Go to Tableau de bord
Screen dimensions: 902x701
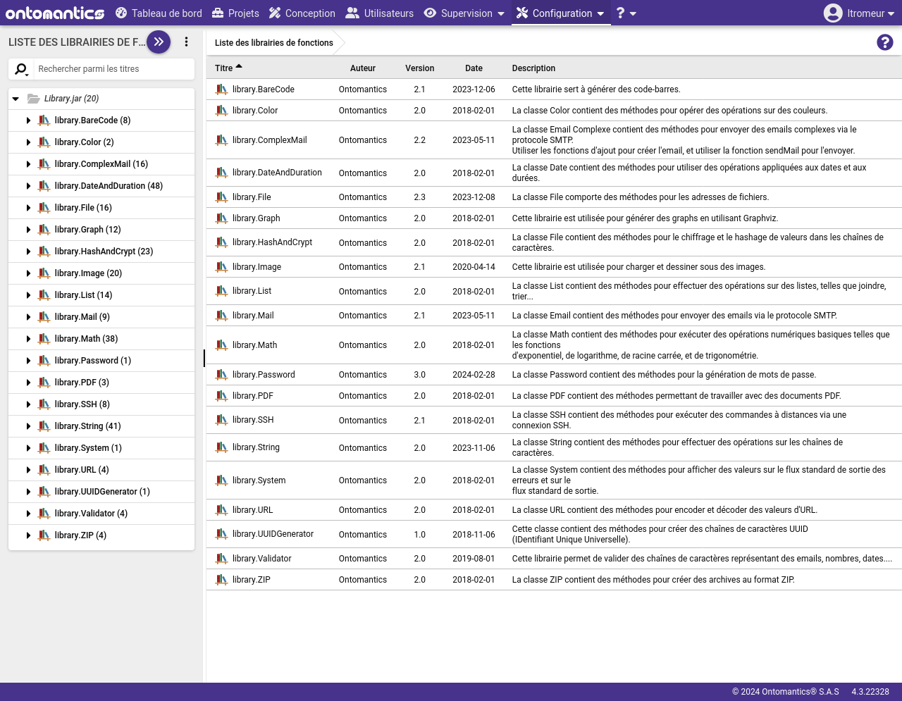(x=159, y=13)
